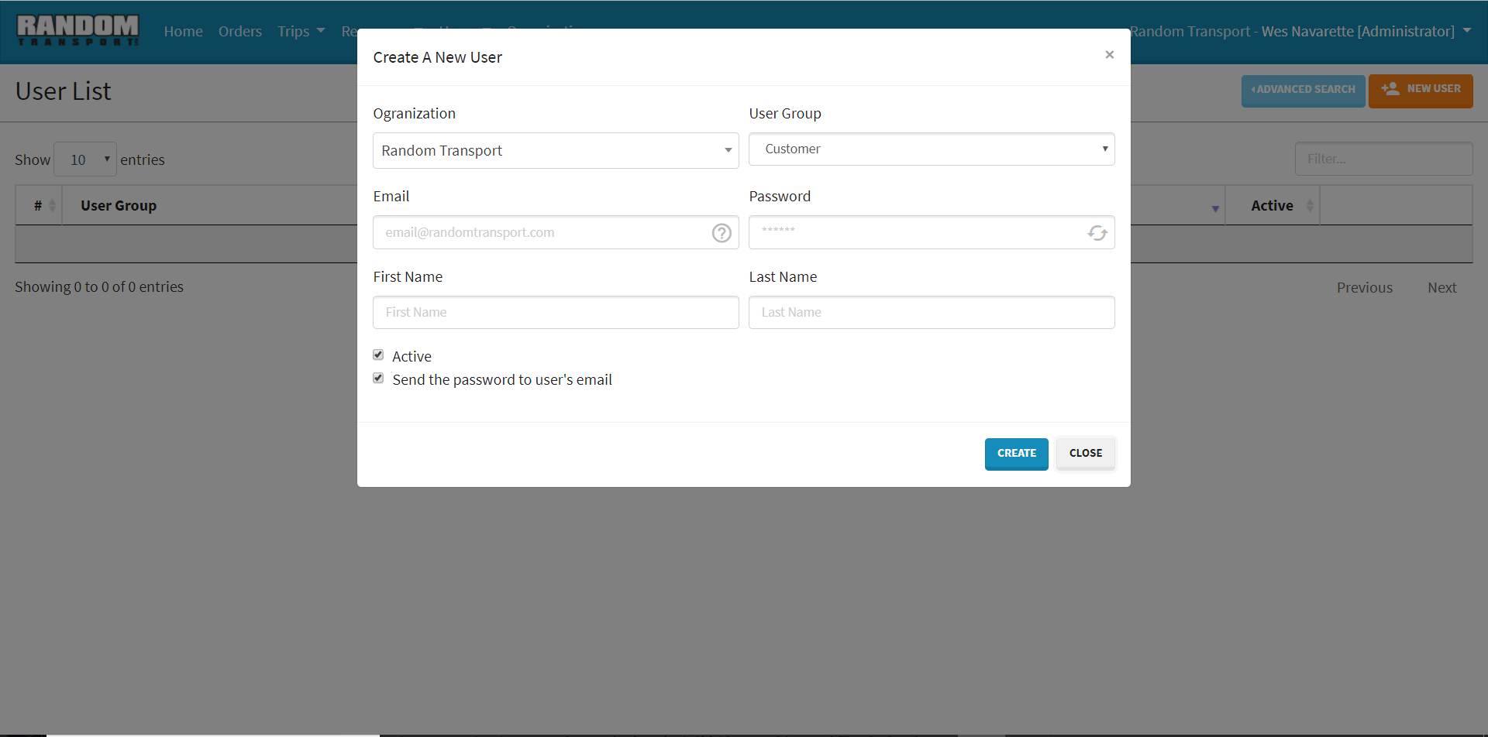
Task: Click the Email input field
Action: 542,233
